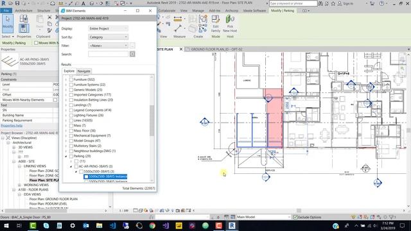The height and width of the screenshot is (231, 411).
Task: Click the Type Properties icon in ribbon
Action: tap(24, 19)
